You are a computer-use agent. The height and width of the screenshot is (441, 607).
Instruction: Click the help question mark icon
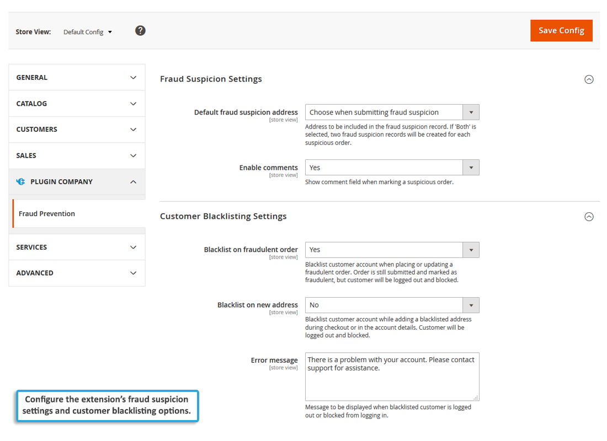coord(140,30)
